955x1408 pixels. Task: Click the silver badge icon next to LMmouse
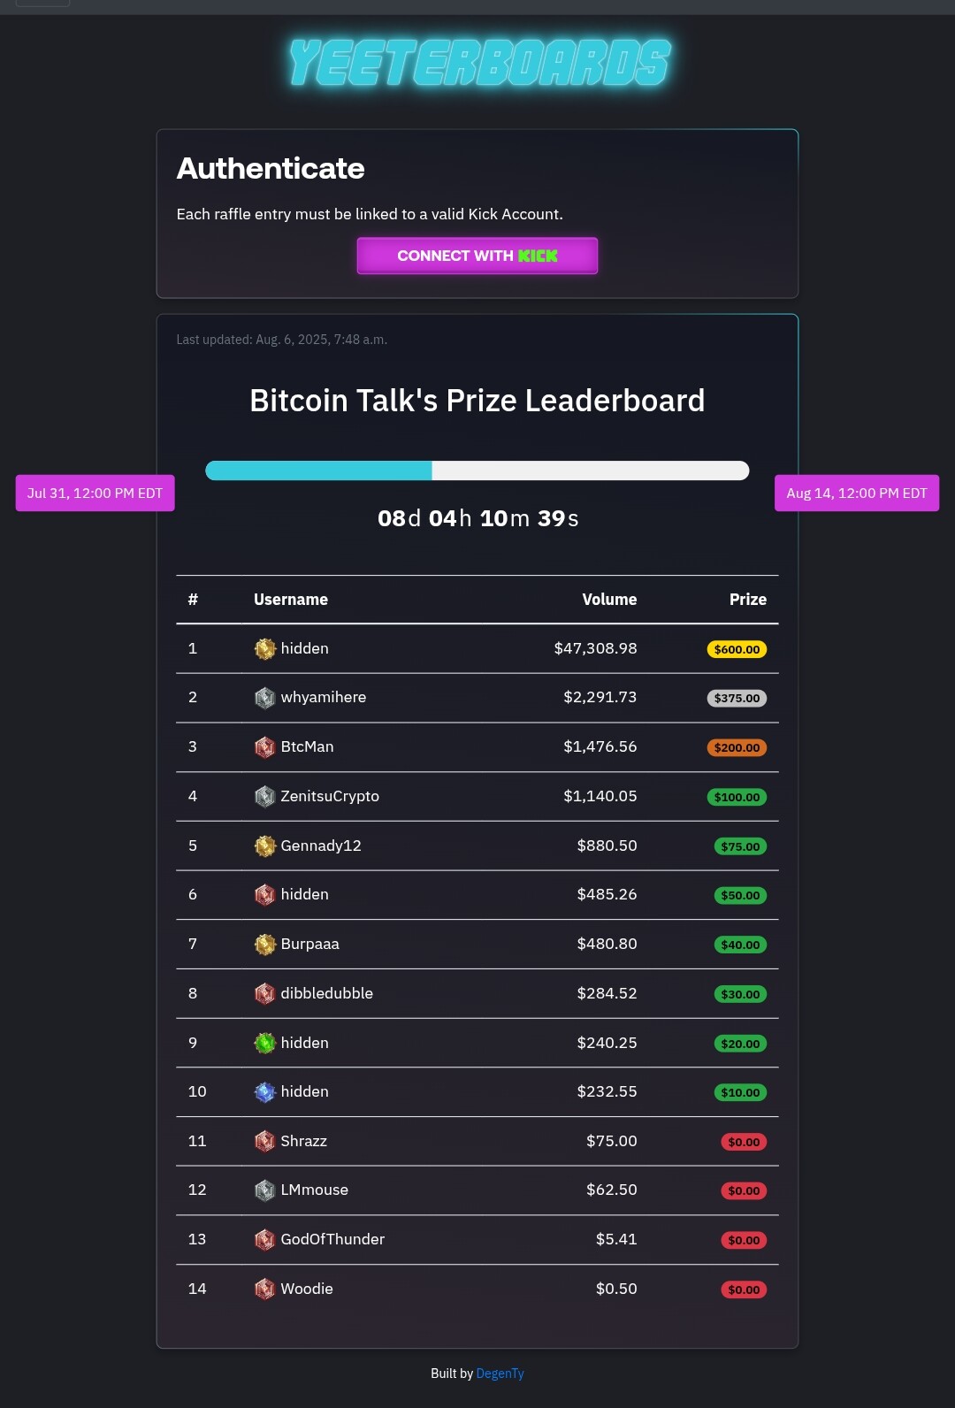point(264,1190)
